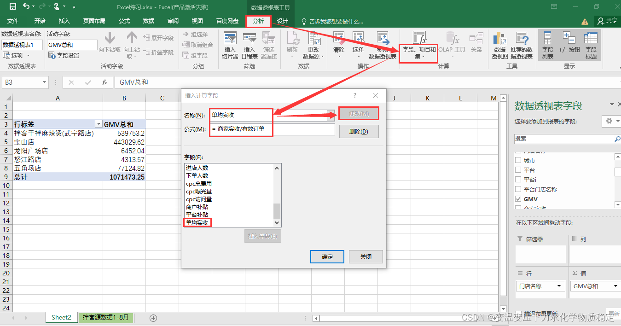
Task: Insert a slicer with 插入切片器
Action: point(230,45)
